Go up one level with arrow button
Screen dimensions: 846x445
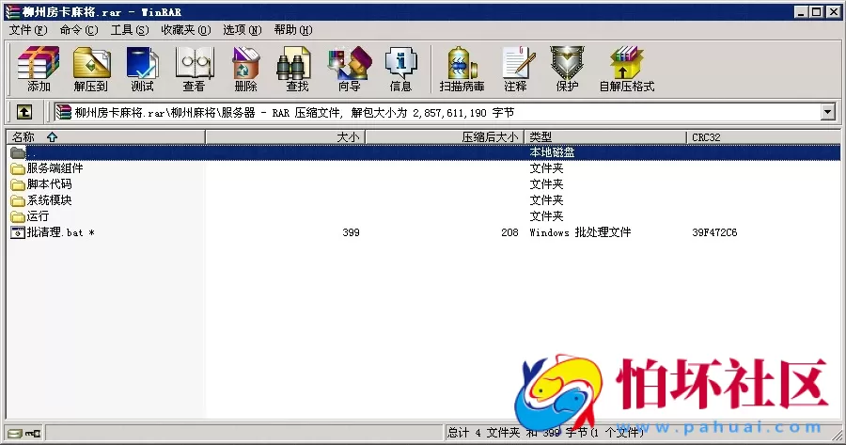tap(24, 112)
